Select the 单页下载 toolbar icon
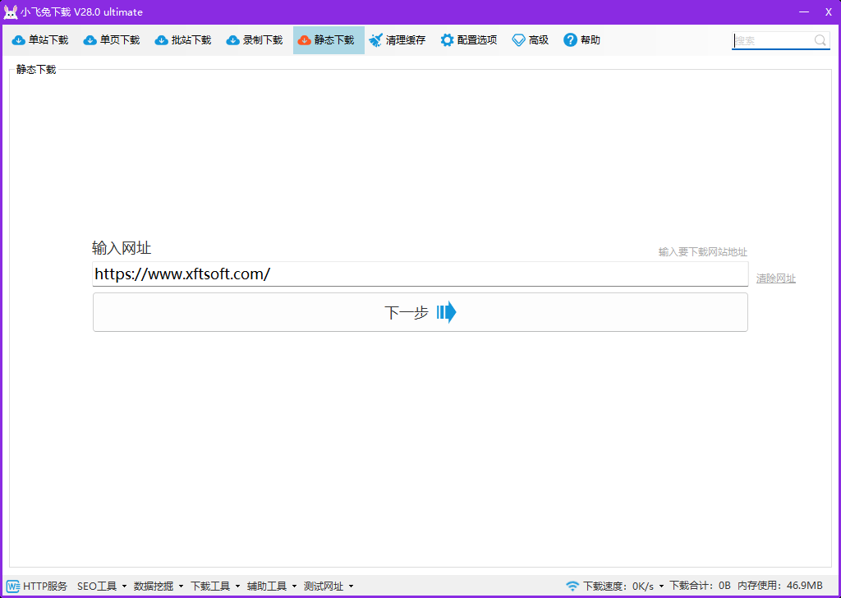This screenshot has height=598, width=841. tap(90, 40)
